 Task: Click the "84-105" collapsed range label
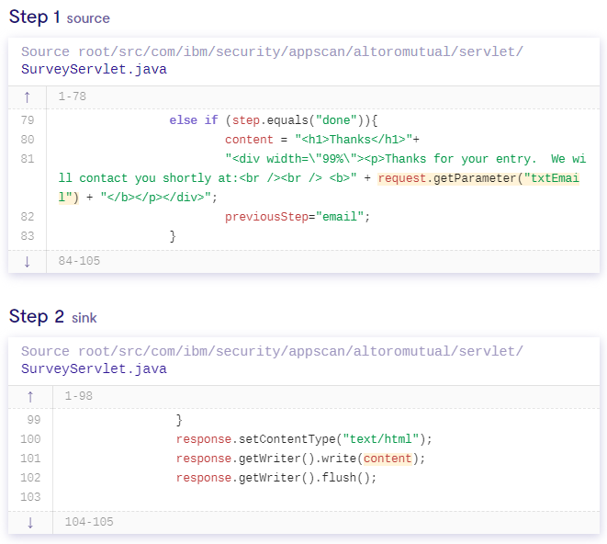[x=79, y=261]
